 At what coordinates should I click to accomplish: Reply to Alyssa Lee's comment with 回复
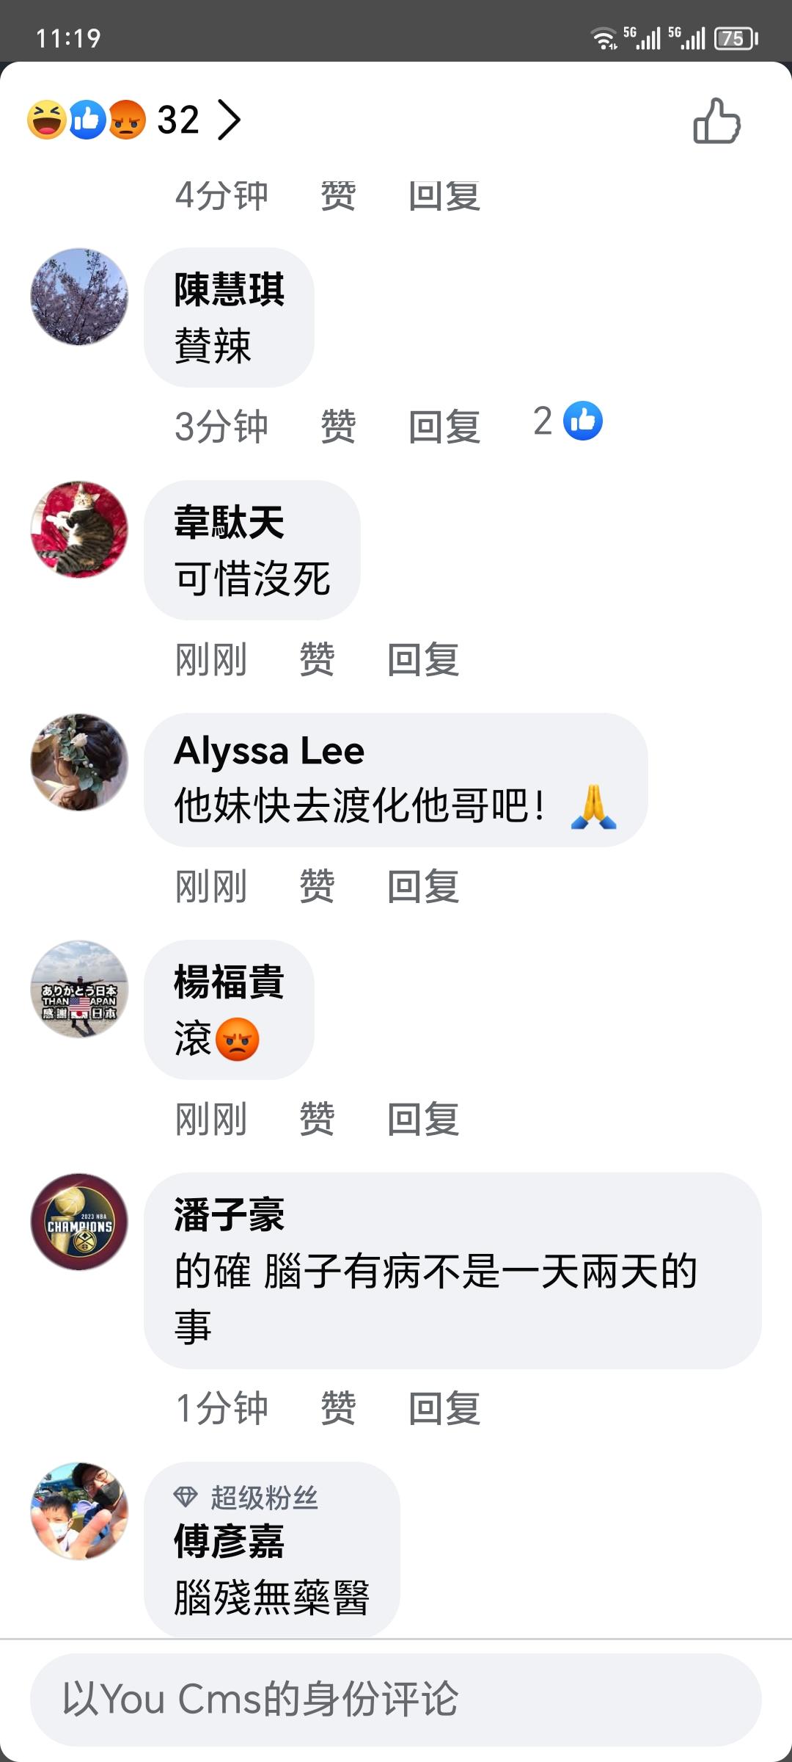point(423,886)
